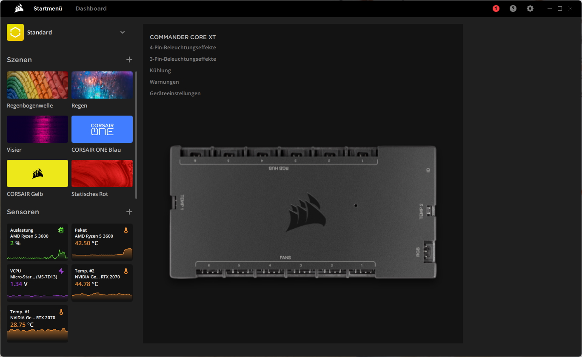Click the green CPU chip icon on Auslastung

61,230
